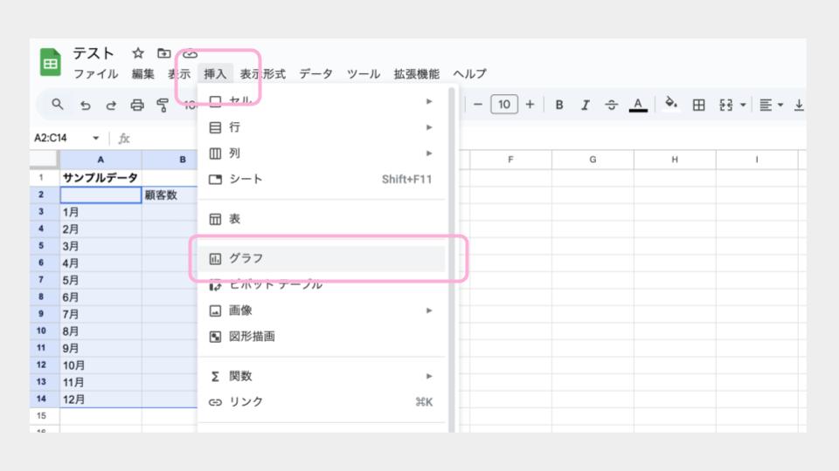
Task: Select the paint format roller icon
Action: (x=163, y=105)
